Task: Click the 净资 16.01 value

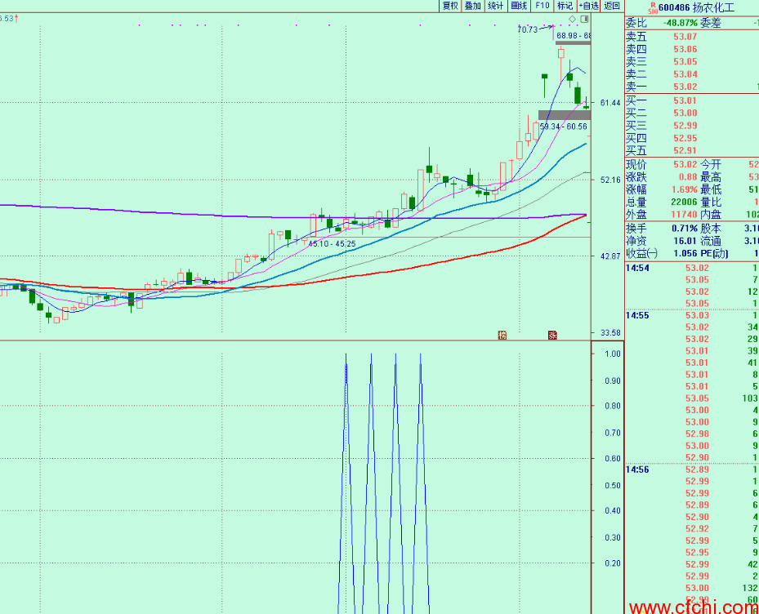Action: (685, 241)
